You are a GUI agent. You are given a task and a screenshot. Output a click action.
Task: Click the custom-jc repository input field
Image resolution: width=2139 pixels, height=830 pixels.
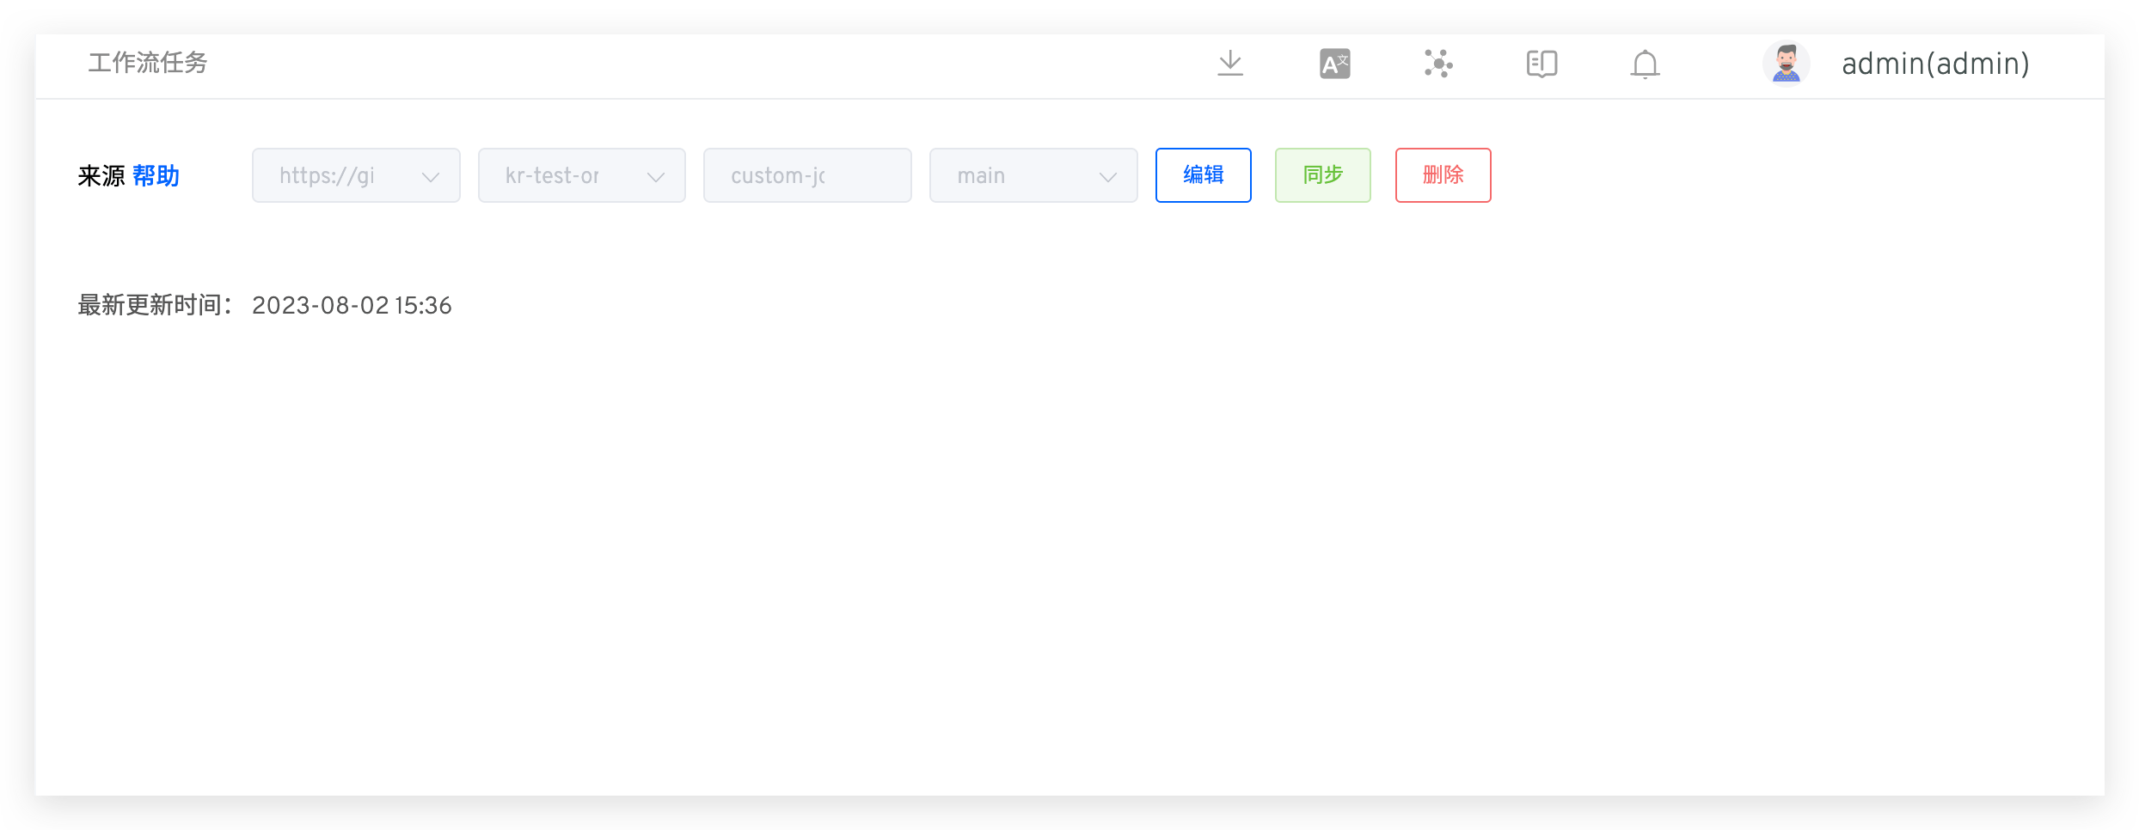tap(806, 175)
